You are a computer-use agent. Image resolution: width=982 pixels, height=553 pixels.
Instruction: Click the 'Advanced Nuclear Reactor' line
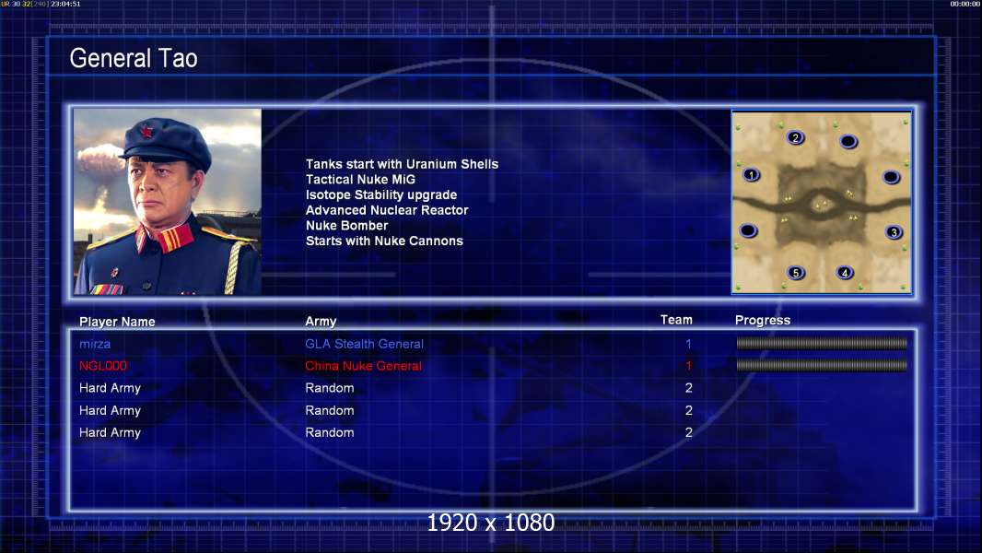[387, 210]
